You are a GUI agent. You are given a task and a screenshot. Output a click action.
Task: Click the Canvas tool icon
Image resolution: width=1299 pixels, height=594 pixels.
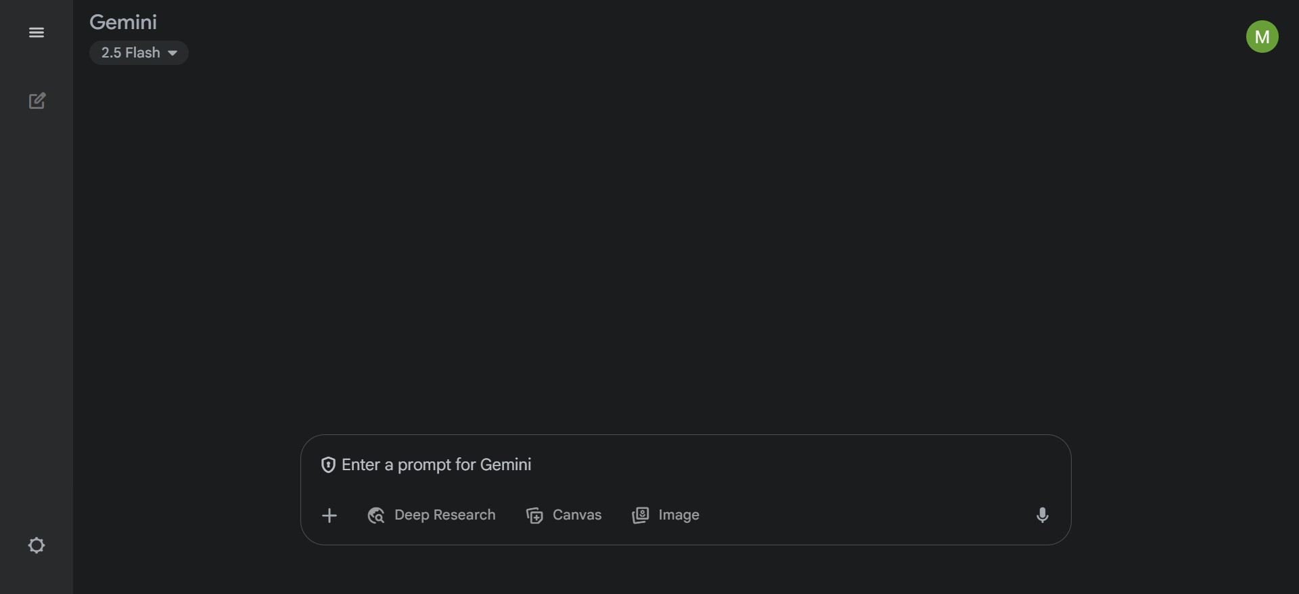click(x=534, y=516)
